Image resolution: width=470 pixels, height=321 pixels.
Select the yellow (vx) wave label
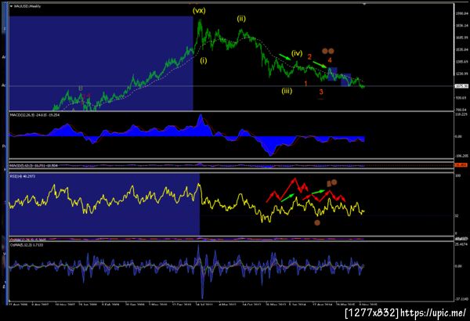(x=199, y=11)
